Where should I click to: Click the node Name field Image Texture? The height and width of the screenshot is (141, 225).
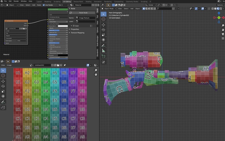[x=85, y=18]
